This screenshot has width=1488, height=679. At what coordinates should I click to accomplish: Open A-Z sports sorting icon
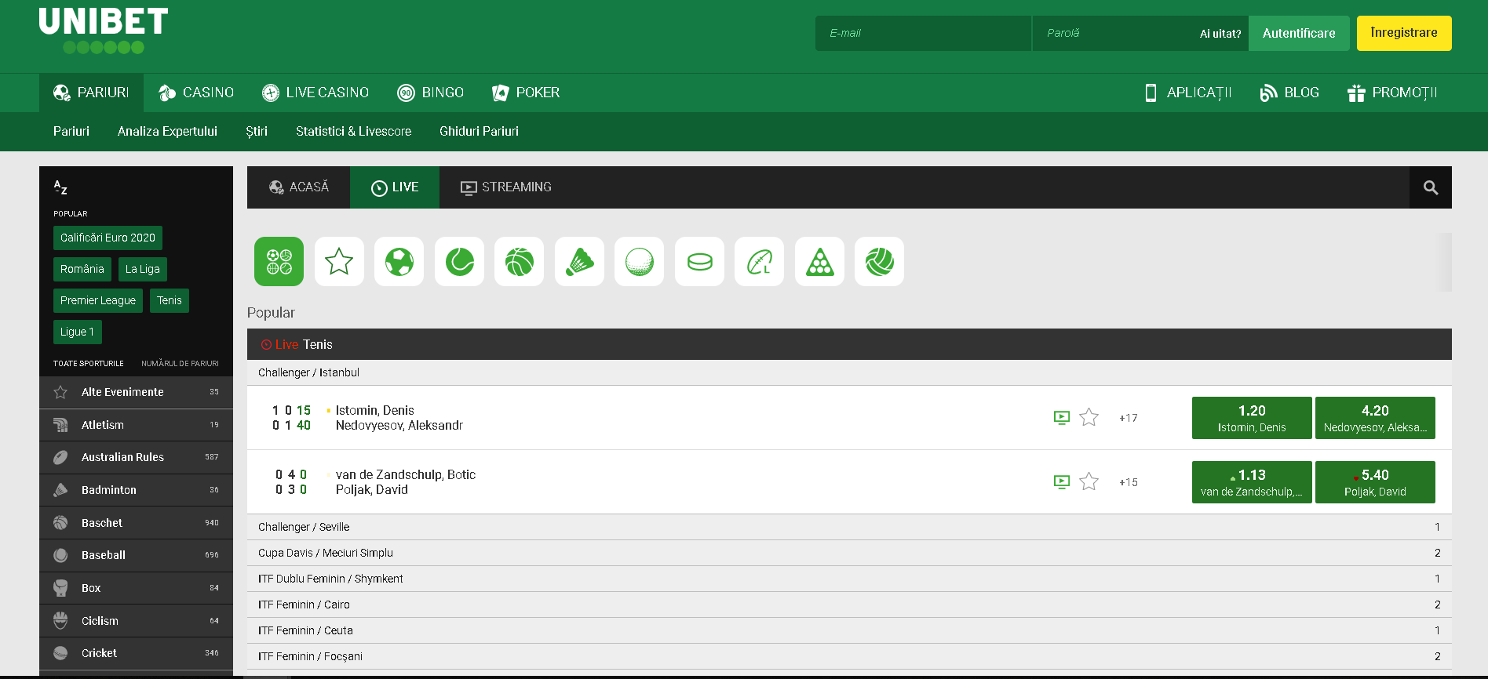(60, 187)
